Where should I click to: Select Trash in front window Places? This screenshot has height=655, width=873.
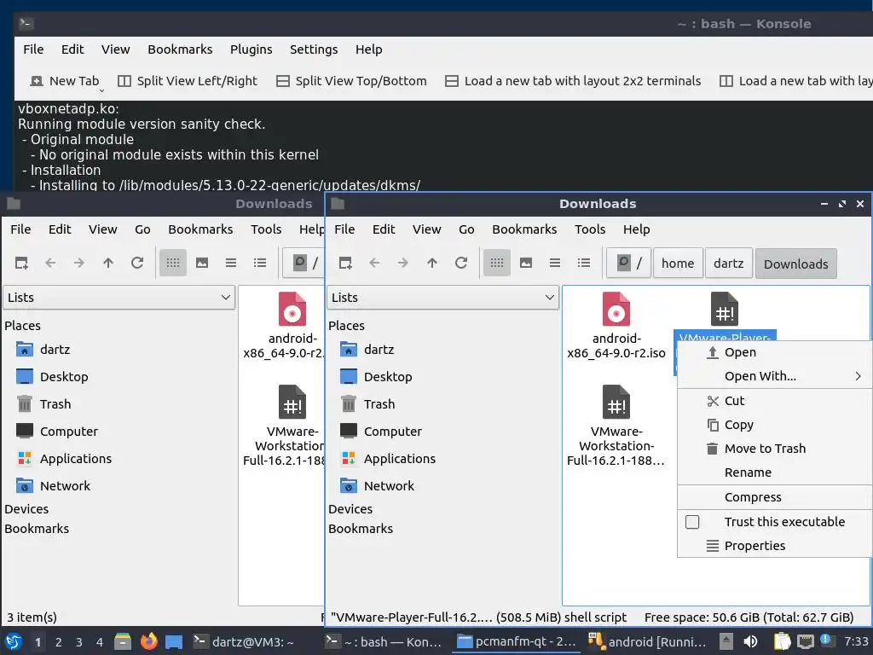368,403
